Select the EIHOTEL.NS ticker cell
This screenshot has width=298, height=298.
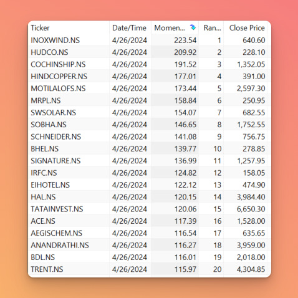pos(50,185)
